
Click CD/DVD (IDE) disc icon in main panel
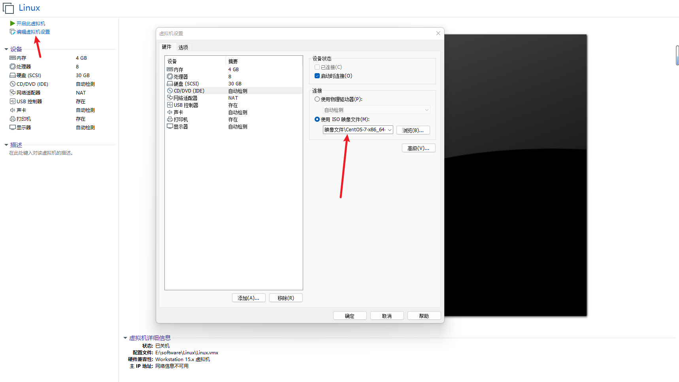click(13, 84)
